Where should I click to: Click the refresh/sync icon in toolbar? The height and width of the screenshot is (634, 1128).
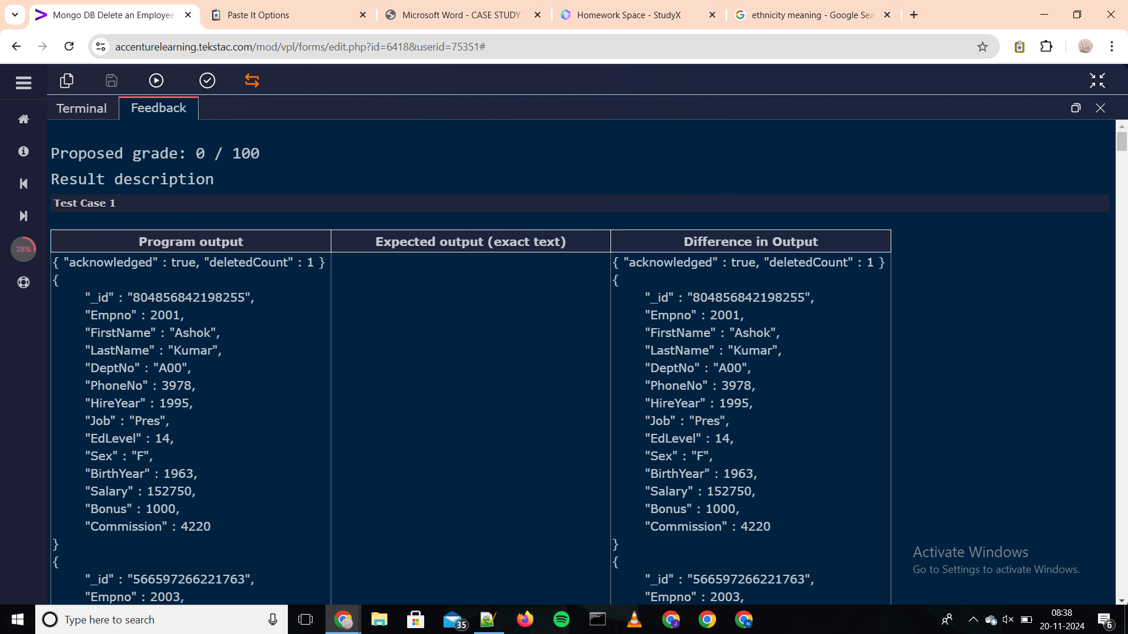pyautogui.click(x=252, y=80)
